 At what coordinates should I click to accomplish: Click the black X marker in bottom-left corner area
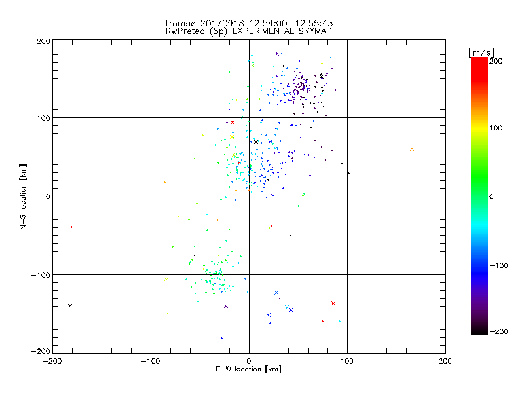70,305
